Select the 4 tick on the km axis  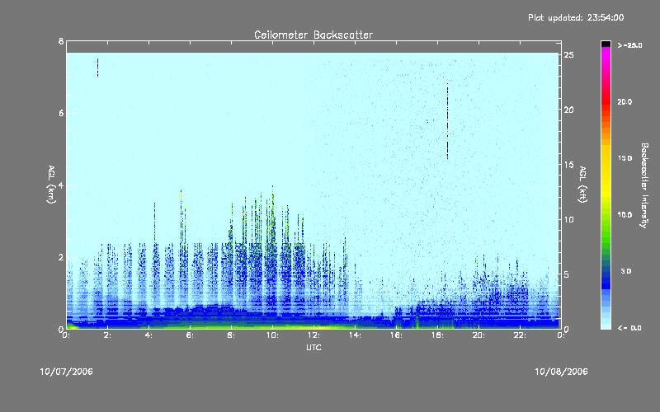pos(61,185)
